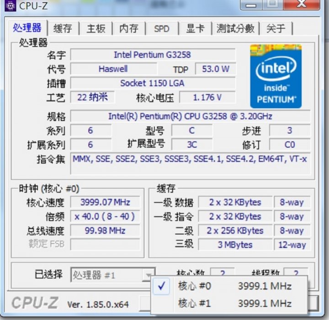
Task: Select the 处理器 tab
Action: tap(27, 28)
